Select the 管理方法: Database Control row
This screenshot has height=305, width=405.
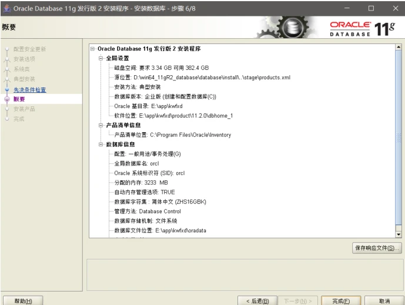pyautogui.click(x=148, y=211)
